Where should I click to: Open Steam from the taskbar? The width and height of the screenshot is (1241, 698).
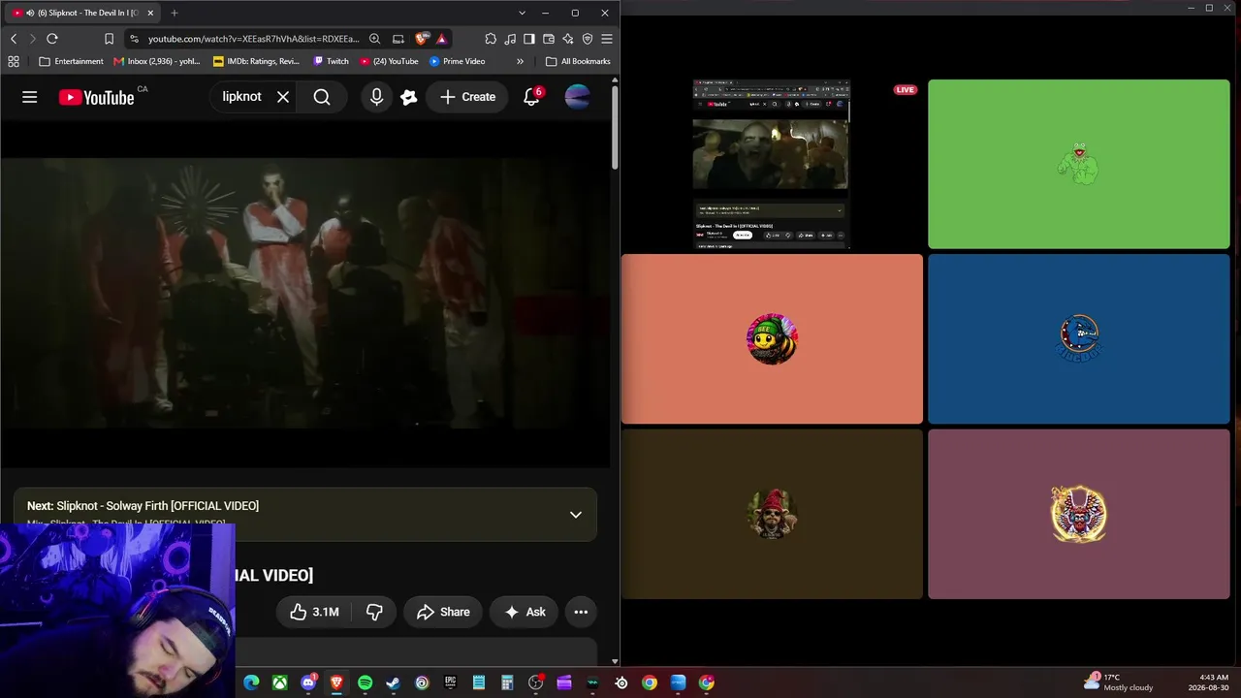point(393,682)
